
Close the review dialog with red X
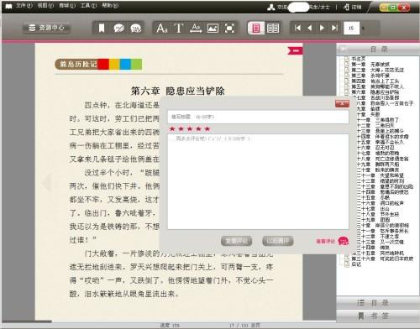(342, 104)
